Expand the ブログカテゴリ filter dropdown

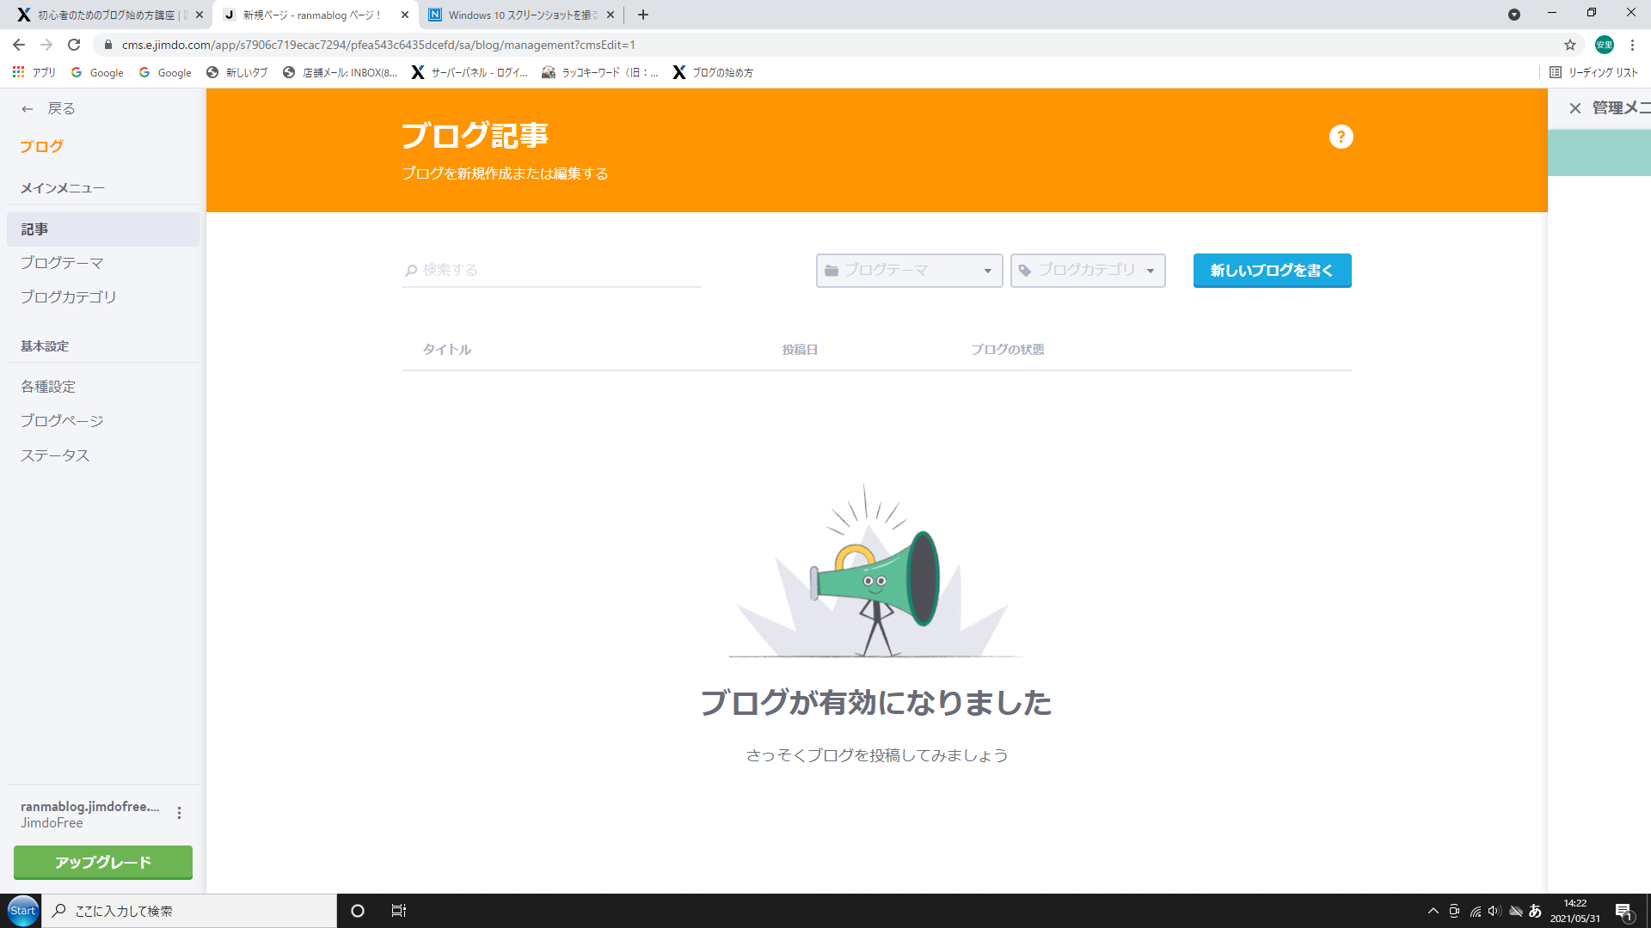(1087, 271)
